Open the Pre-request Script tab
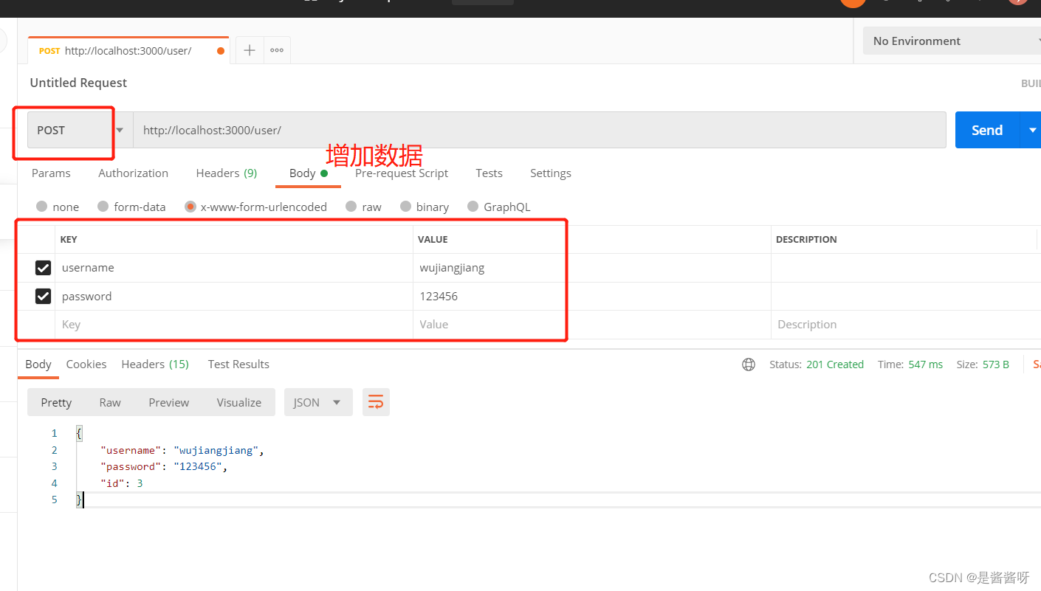The width and height of the screenshot is (1041, 591). (x=402, y=173)
